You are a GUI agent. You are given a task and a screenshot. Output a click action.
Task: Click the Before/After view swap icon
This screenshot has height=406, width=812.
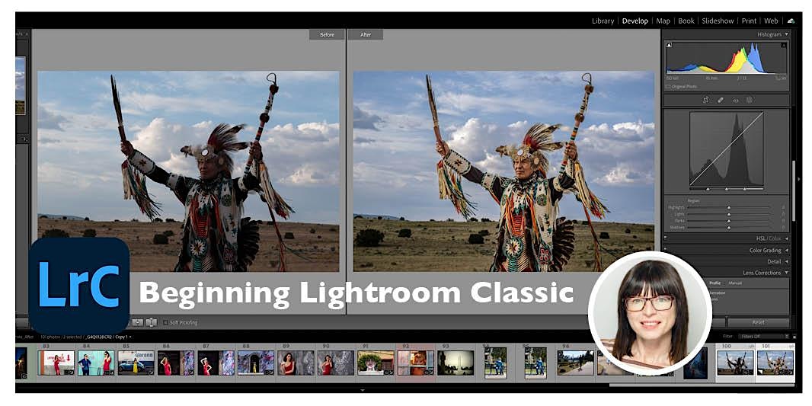click(x=151, y=322)
